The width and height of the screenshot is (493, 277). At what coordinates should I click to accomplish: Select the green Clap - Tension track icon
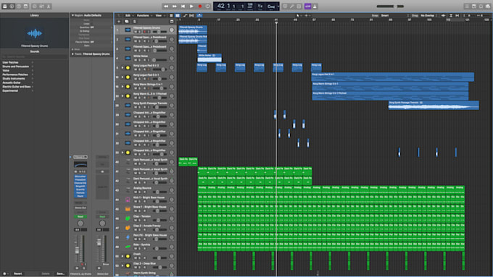coord(128,218)
